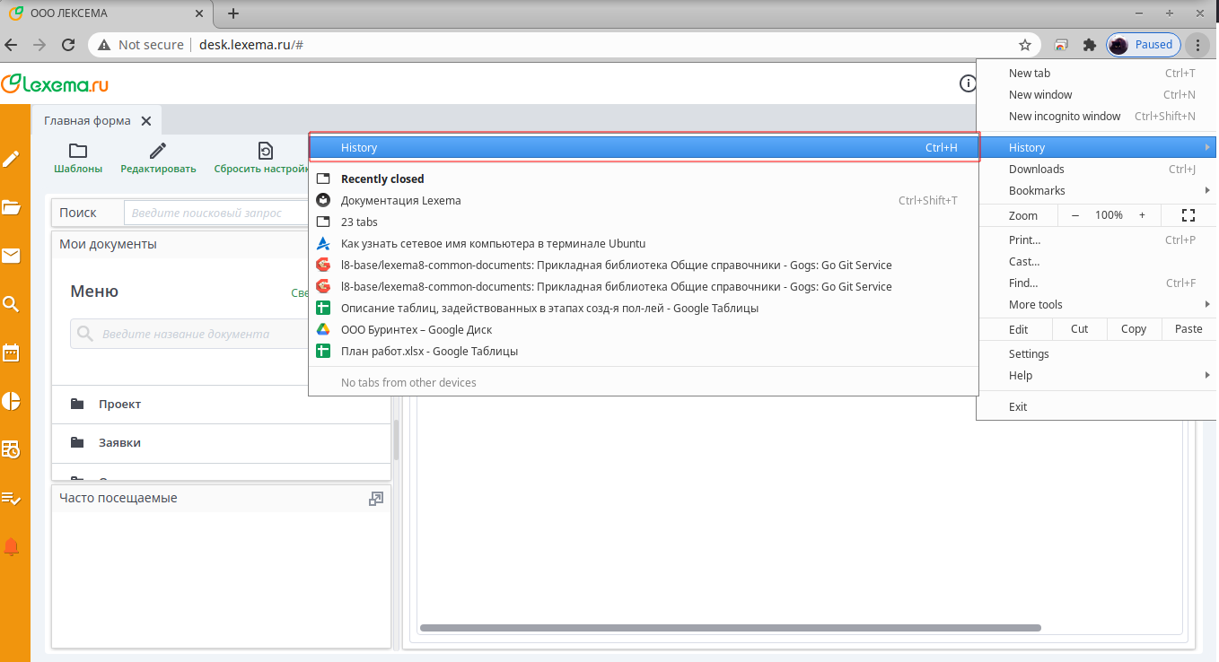This screenshot has width=1219, height=662.
Task: Open the Chrome extensions puzzle icon
Action: [x=1090, y=45]
